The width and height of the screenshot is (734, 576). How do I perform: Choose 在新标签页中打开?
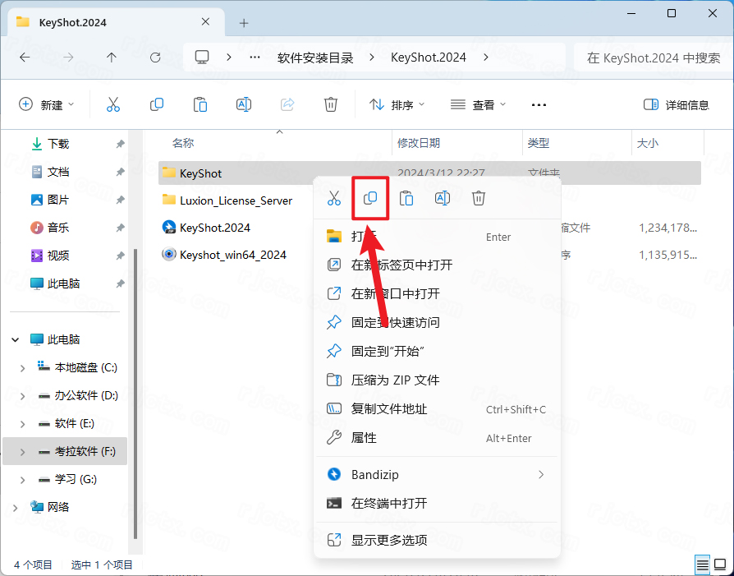click(x=437, y=265)
